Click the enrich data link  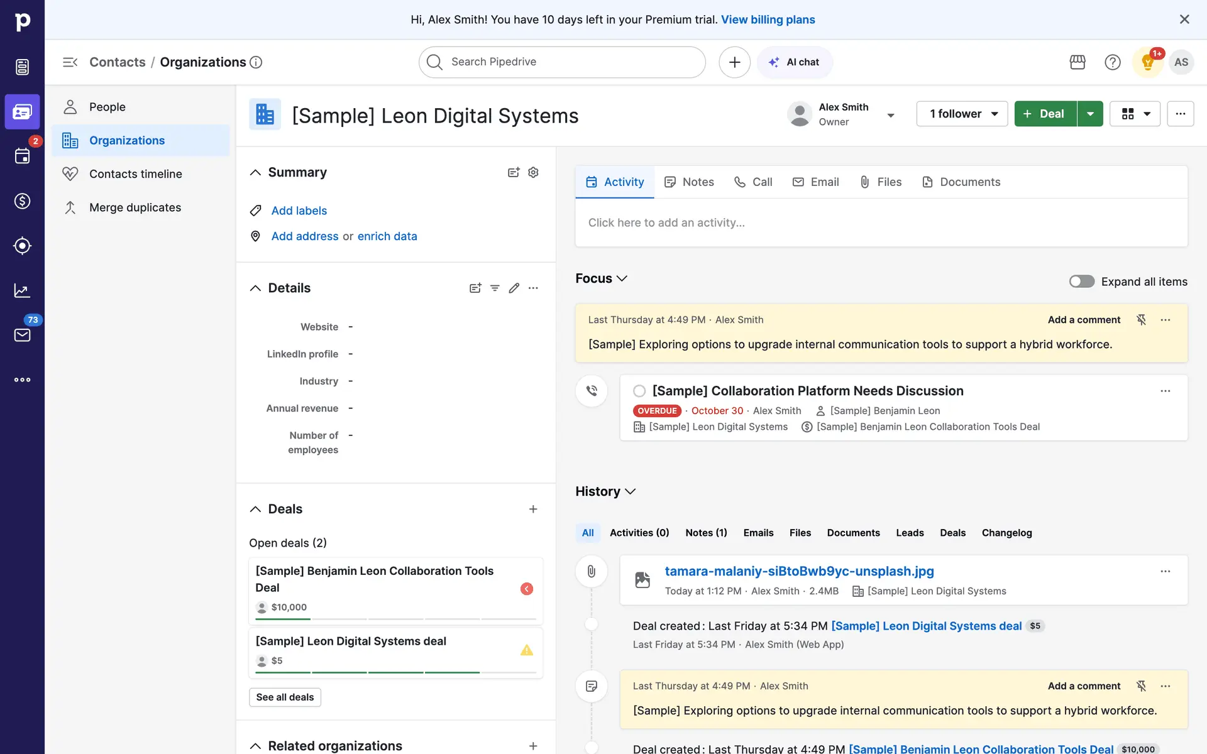tap(387, 236)
